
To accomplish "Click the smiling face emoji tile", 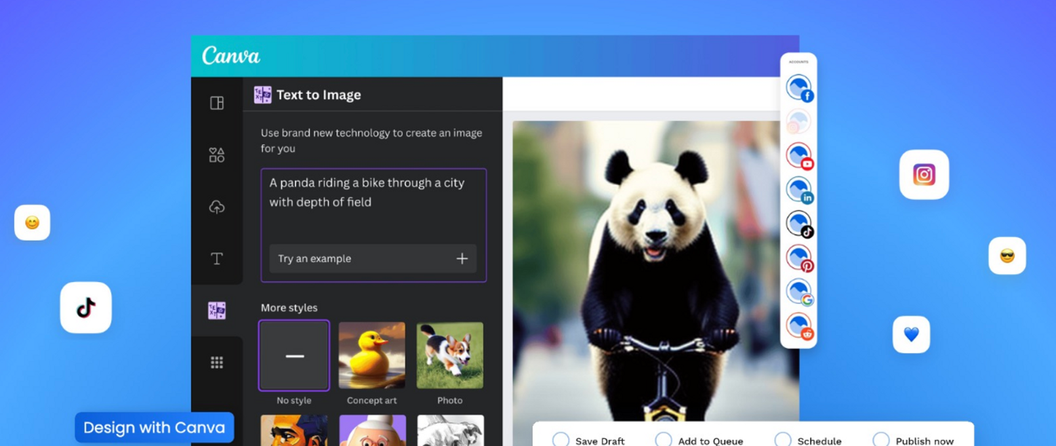I will click(32, 223).
